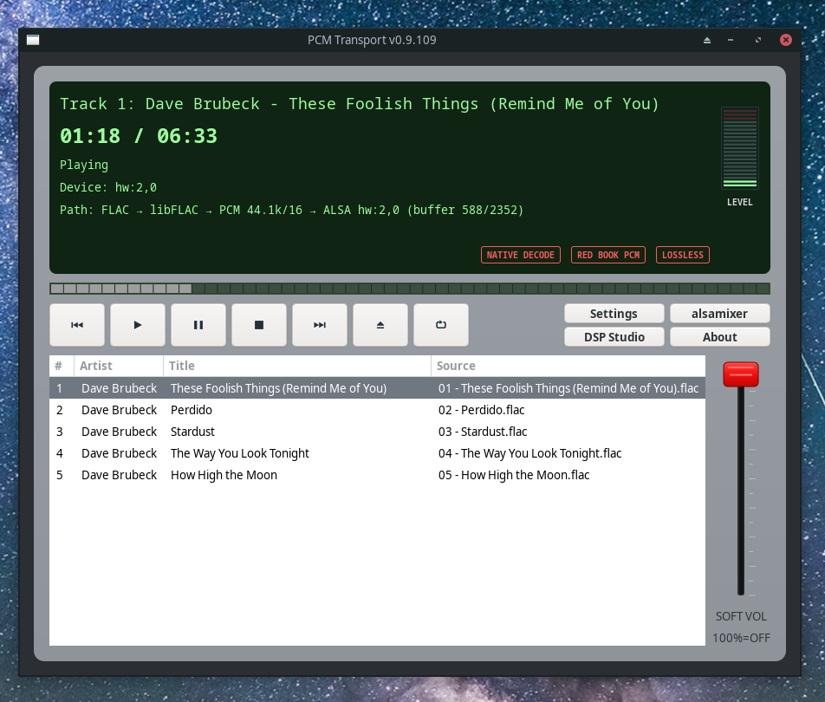This screenshot has width=825, height=702.
Task: Click the Track 1 title line in display
Action: click(359, 104)
